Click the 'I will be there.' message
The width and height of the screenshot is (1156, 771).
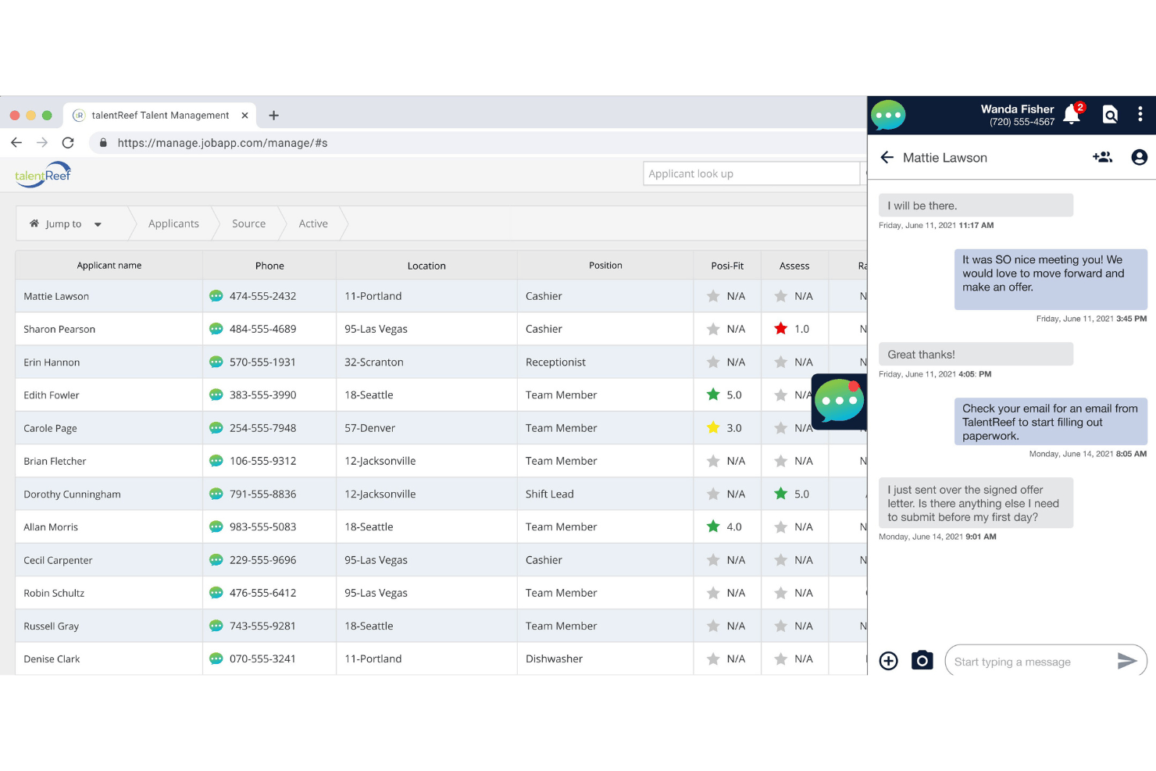click(x=976, y=205)
